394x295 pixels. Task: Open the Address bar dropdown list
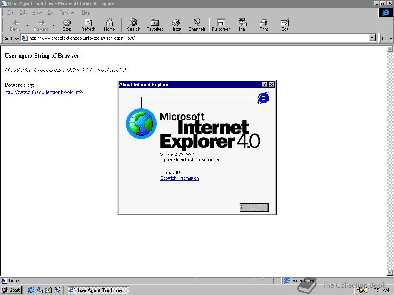(x=372, y=38)
